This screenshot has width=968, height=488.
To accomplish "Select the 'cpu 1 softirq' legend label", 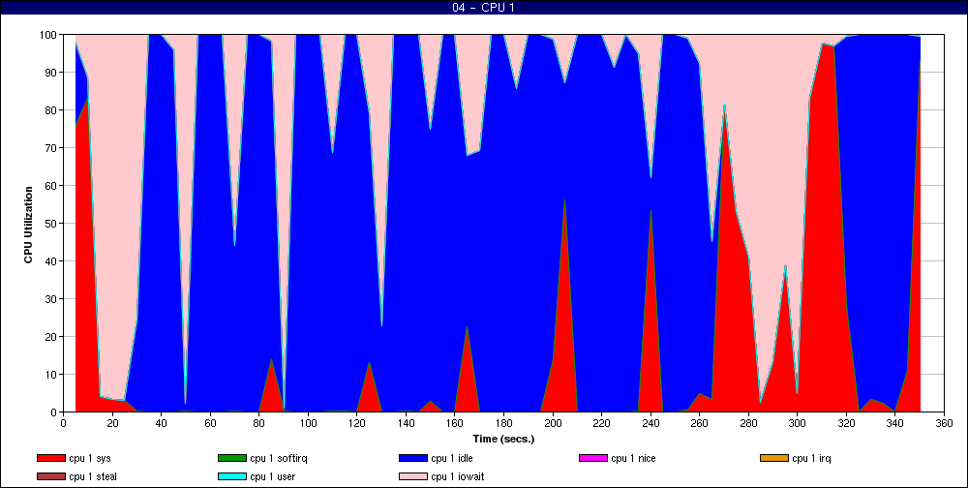I will click(279, 458).
